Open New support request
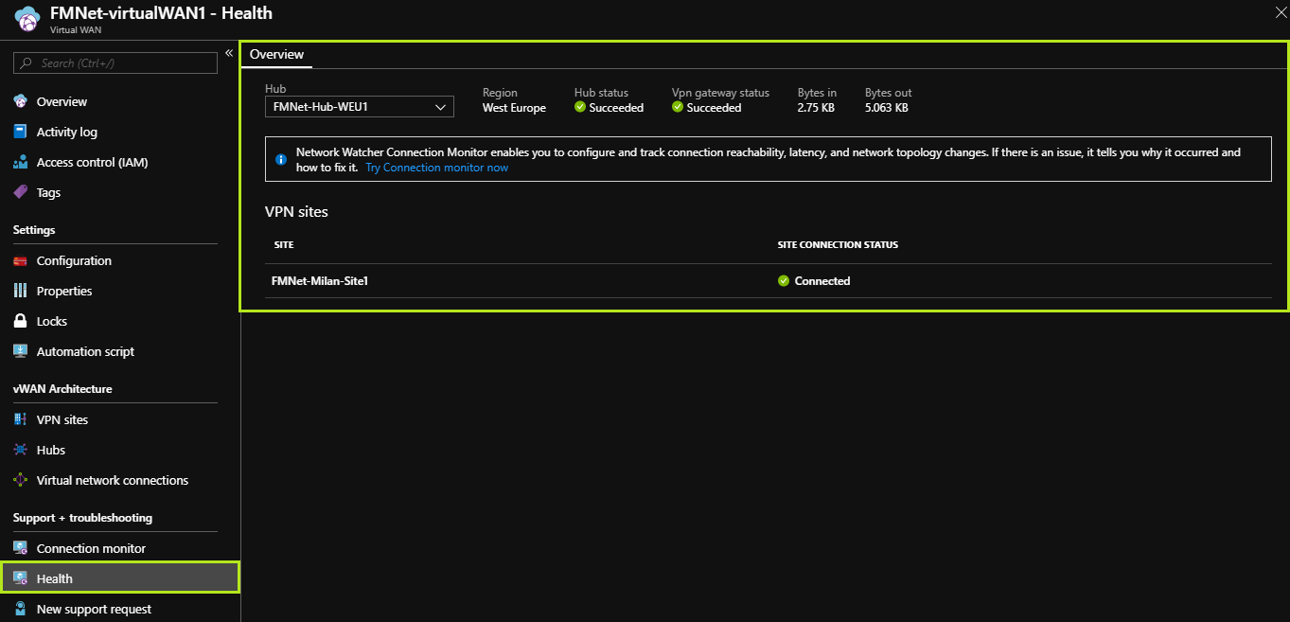Image resolution: width=1290 pixels, height=622 pixels. coord(94,609)
